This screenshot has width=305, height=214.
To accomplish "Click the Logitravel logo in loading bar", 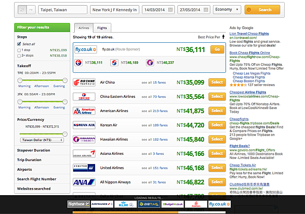I will tap(149, 204).
